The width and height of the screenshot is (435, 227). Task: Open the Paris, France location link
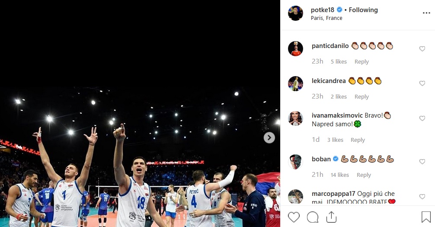coord(326,18)
